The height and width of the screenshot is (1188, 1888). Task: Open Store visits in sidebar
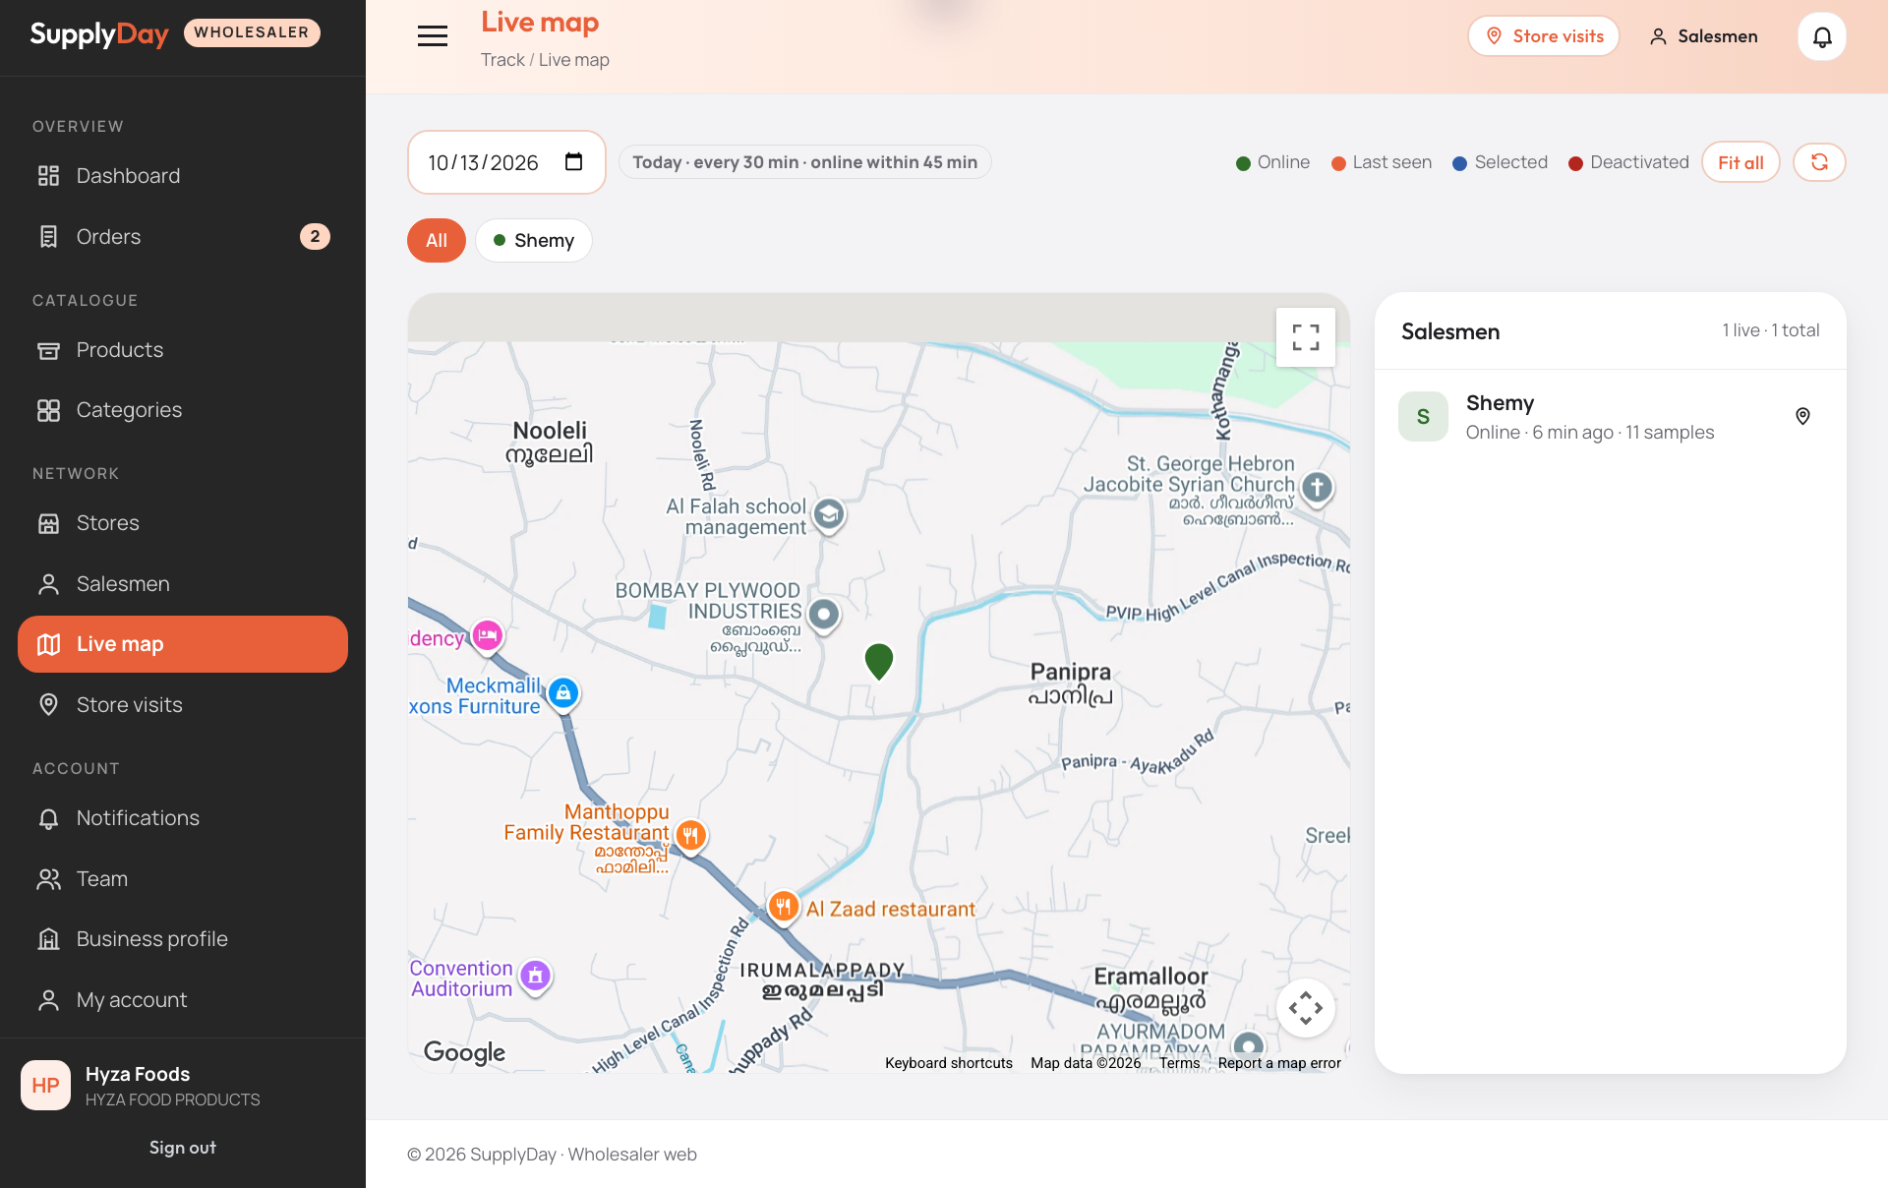(183, 705)
